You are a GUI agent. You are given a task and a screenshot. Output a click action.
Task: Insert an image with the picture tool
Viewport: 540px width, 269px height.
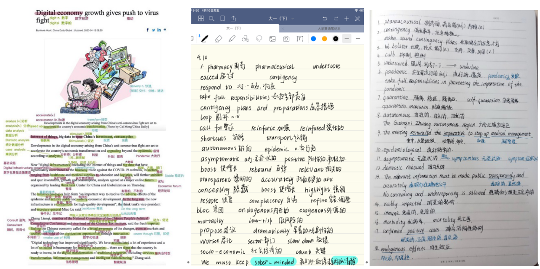click(x=273, y=38)
